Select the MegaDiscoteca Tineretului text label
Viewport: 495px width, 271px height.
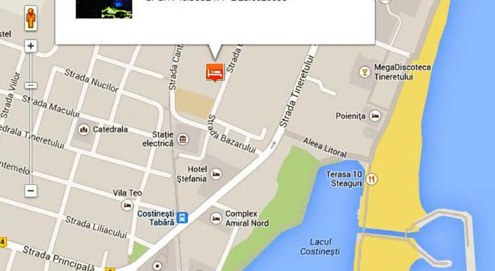click(402, 72)
